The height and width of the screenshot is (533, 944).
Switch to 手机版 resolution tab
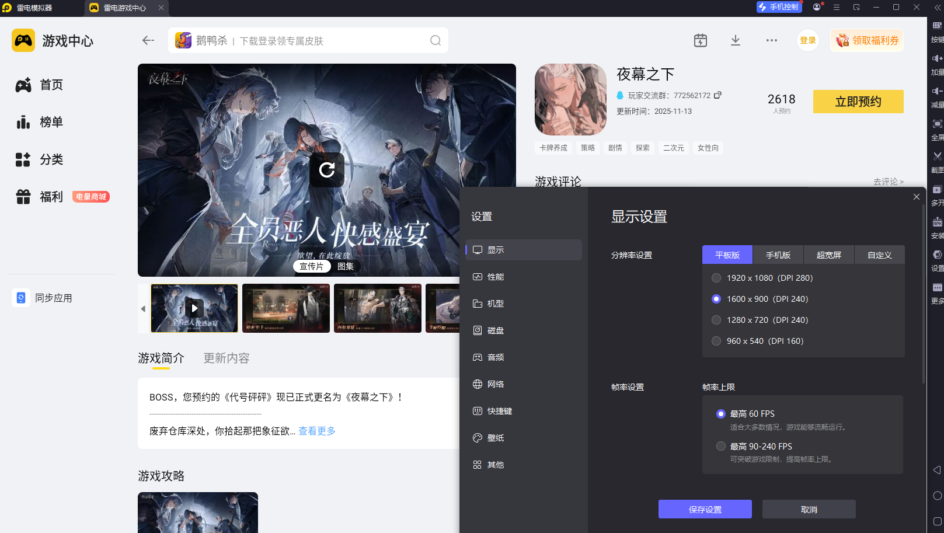tap(778, 255)
